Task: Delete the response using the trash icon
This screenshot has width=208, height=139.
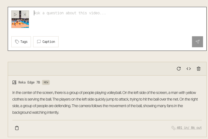Action: pos(199,69)
